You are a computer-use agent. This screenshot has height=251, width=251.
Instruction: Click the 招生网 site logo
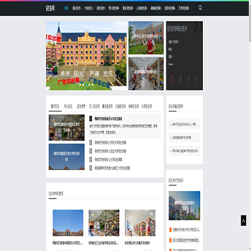50,8
